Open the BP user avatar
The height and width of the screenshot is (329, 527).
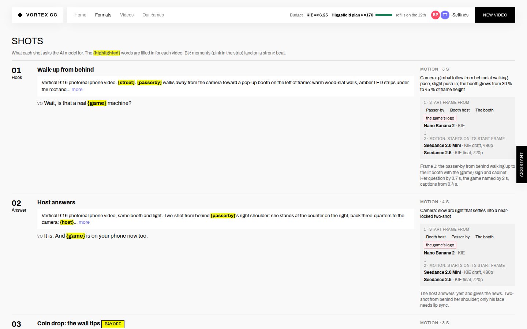435,15
